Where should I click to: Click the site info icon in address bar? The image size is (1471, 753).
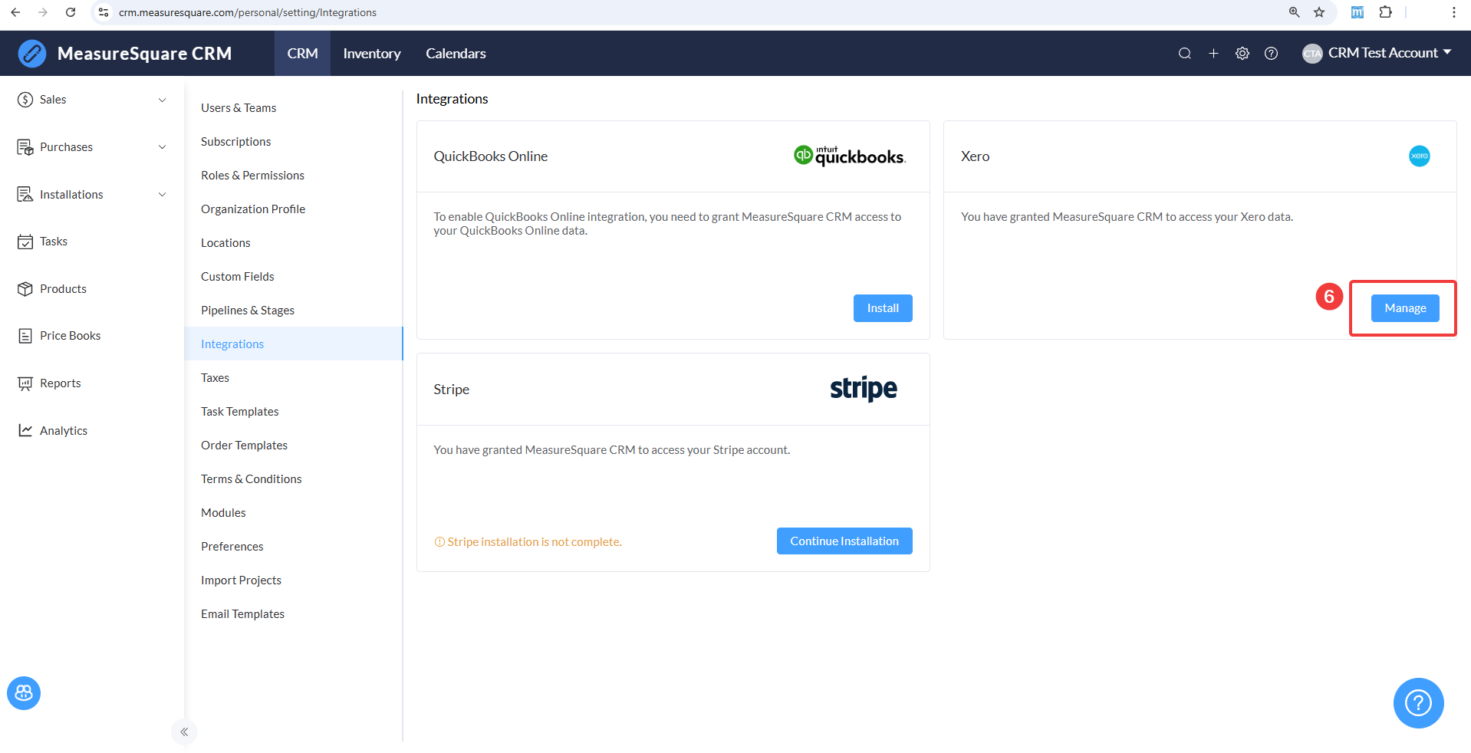pos(104,12)
